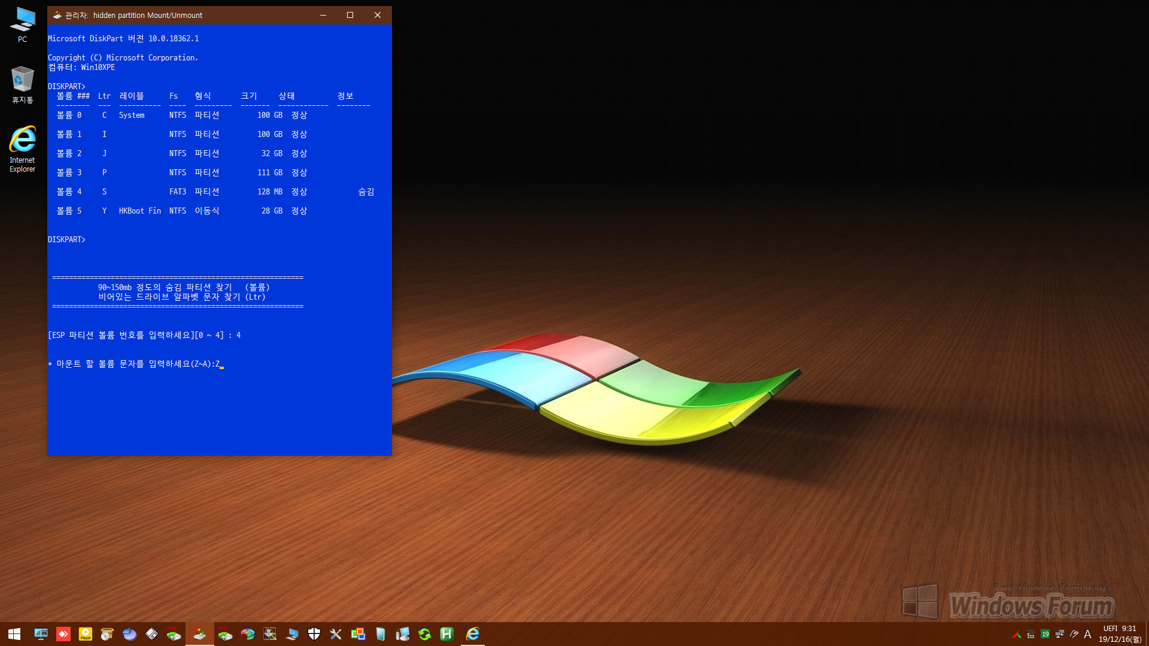Image resolution: width=1149 pixels, height=646 pixels.
Task: Click the console window title bar icon
Action: point(57,15)
